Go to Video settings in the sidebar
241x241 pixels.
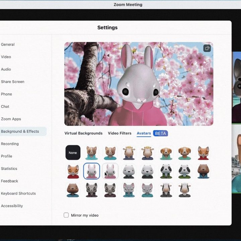click(x=6, y=57)
